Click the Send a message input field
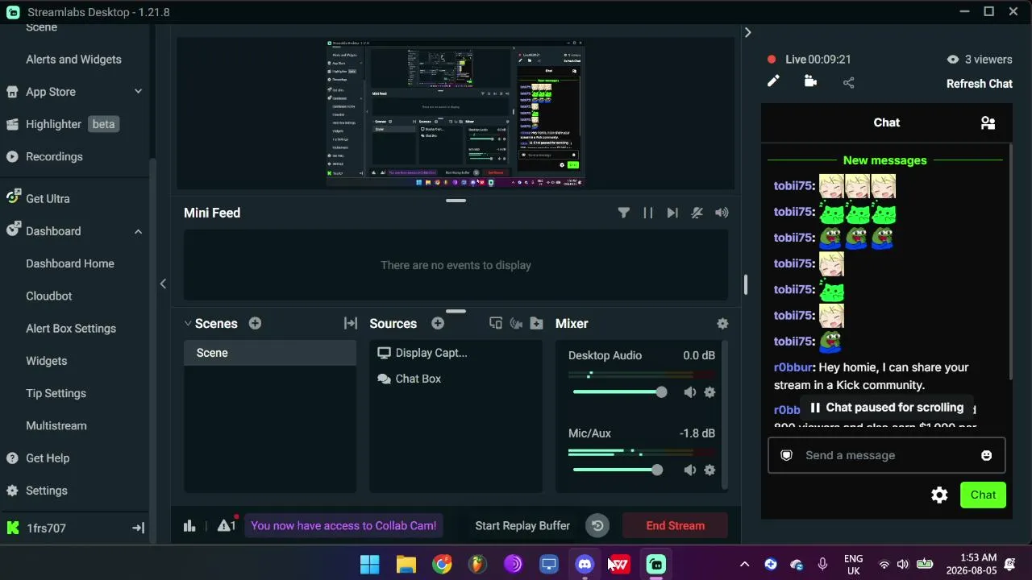This screenshot has height=580, width=1032. pos(886,455)
